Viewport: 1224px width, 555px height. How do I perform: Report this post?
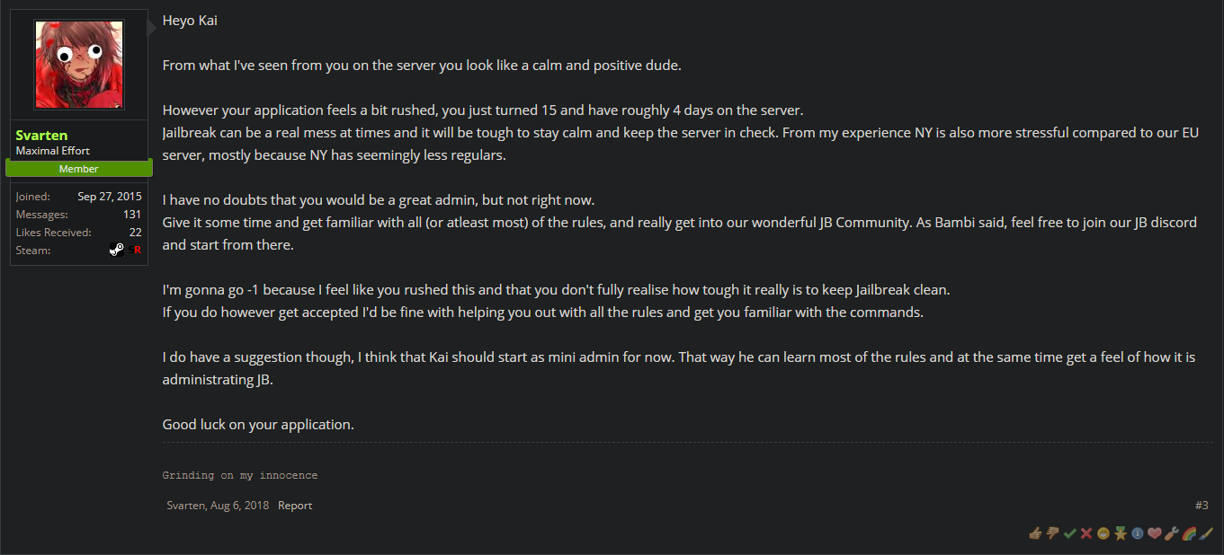pyautogui.click(x=295, y=506)
